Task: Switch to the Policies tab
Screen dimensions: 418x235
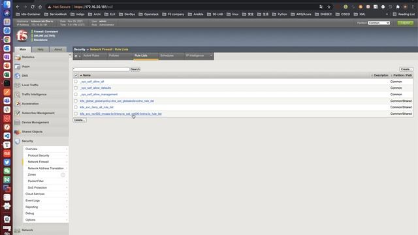Action: pyautogui.click(x=114, y=55)
